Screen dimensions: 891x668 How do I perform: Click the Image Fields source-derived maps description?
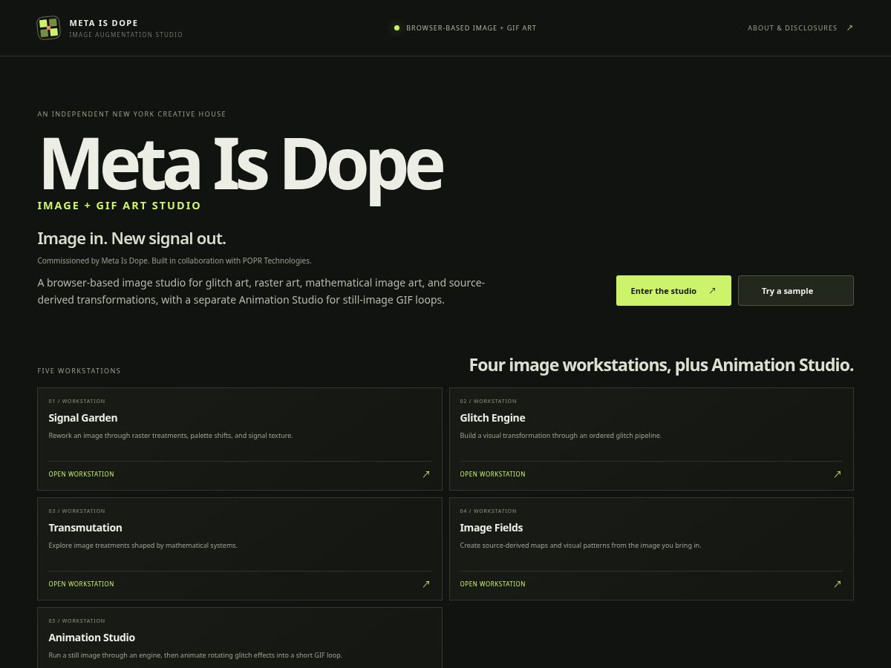pyautogui.click(x=581, y=546)
